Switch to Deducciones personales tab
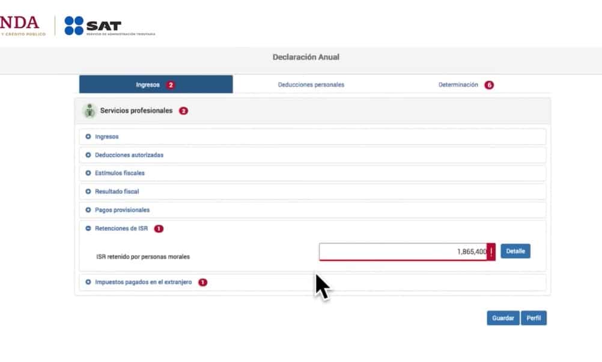 point(311,85)
